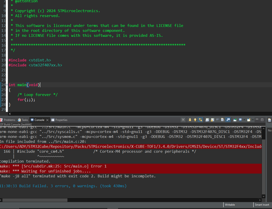The width and height of the screenshot is (272, 209).
Task: Click 'compilation terminated.' console line
Action: [x=25, y=161]
